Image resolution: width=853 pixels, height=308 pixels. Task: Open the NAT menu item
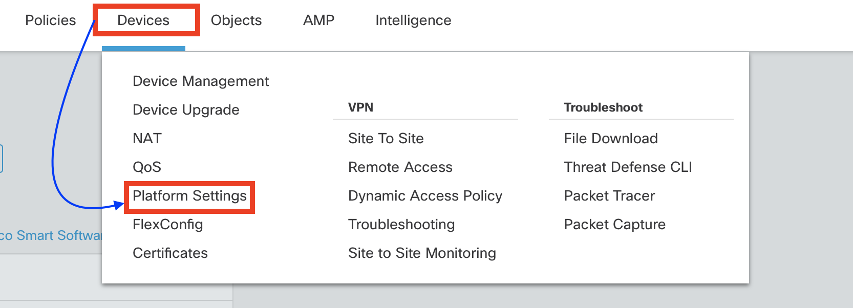pos(147,139)
